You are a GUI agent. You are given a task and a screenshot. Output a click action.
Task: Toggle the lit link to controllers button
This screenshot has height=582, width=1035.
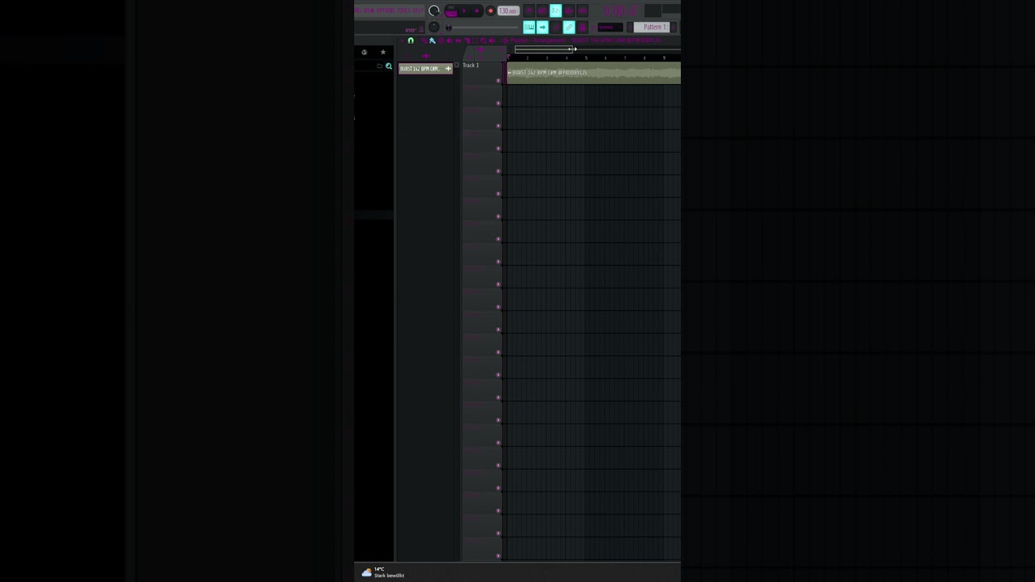[569, 27]
